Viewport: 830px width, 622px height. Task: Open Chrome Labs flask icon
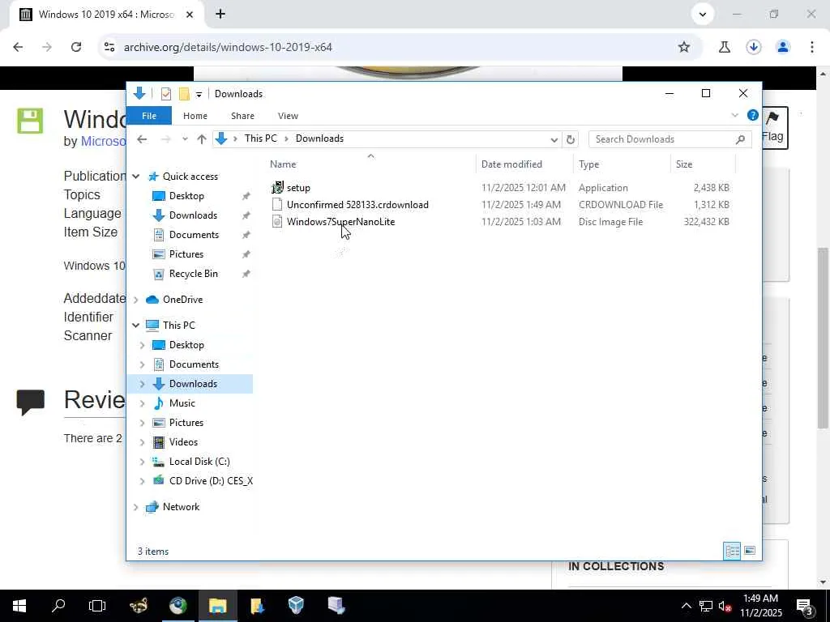point(724,47)
